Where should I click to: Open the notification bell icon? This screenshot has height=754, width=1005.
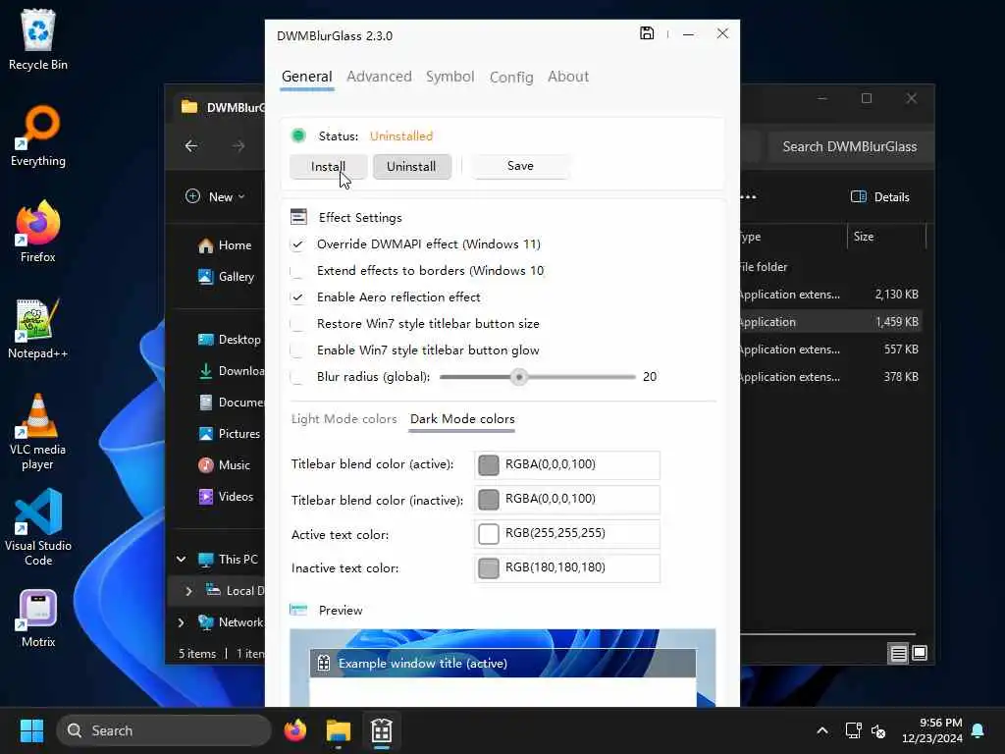[x=978, y=730]
